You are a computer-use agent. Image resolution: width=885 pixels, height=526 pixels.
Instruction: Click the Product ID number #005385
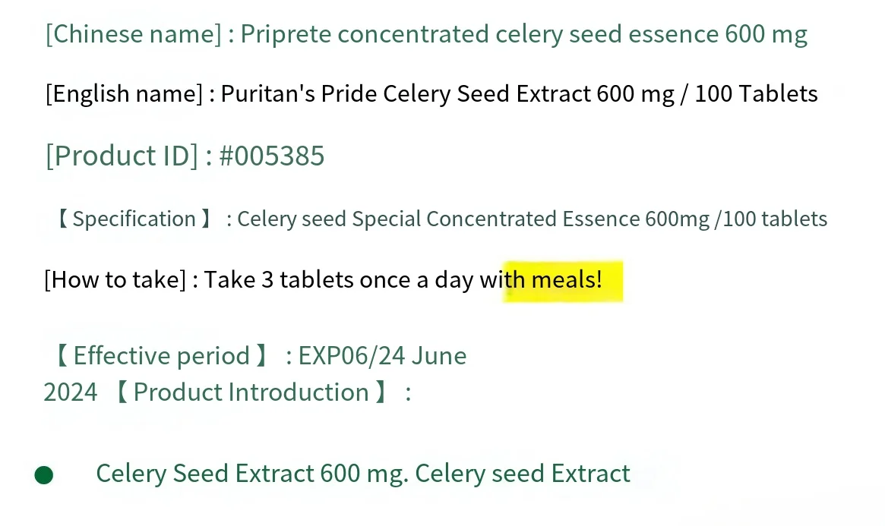[271, 156]
